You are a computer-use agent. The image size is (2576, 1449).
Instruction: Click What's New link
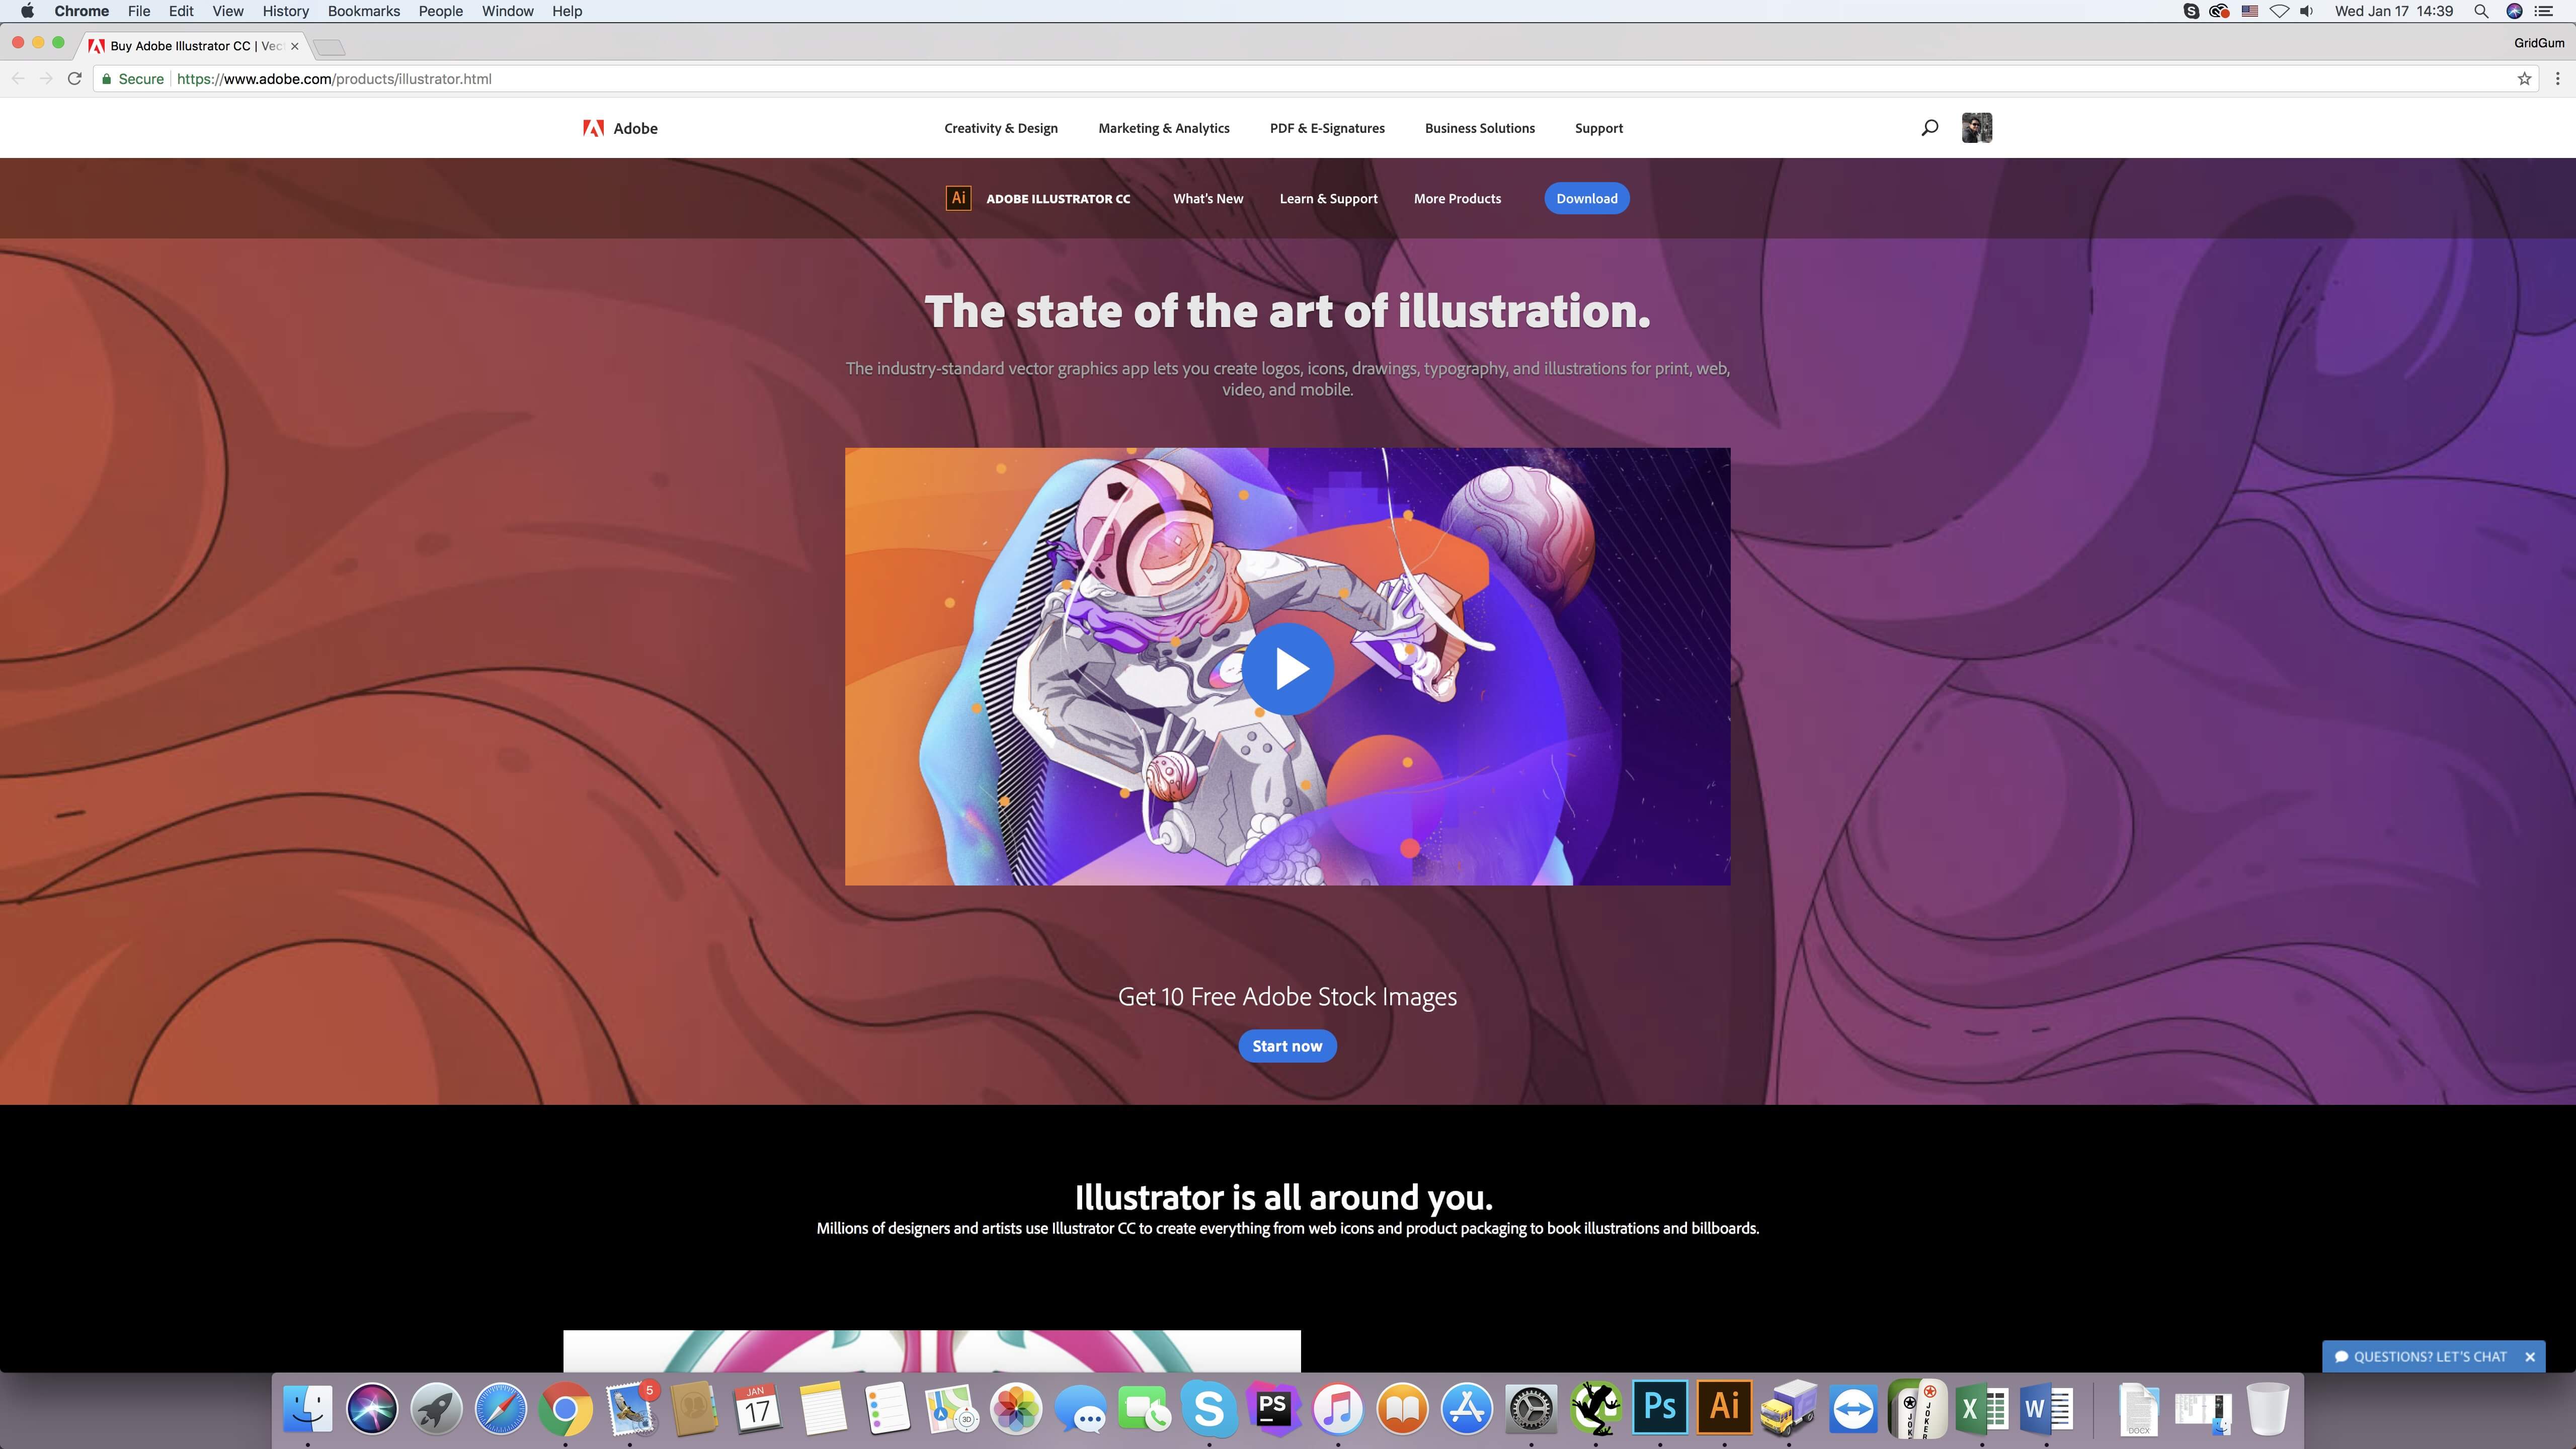point(1208,198)
